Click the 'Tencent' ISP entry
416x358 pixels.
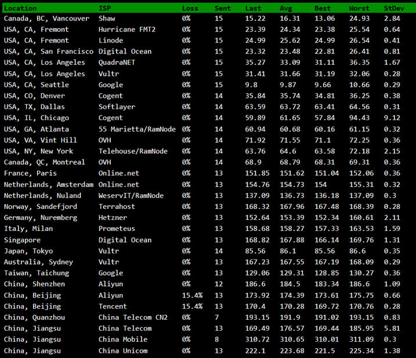(x=113, y=306)
